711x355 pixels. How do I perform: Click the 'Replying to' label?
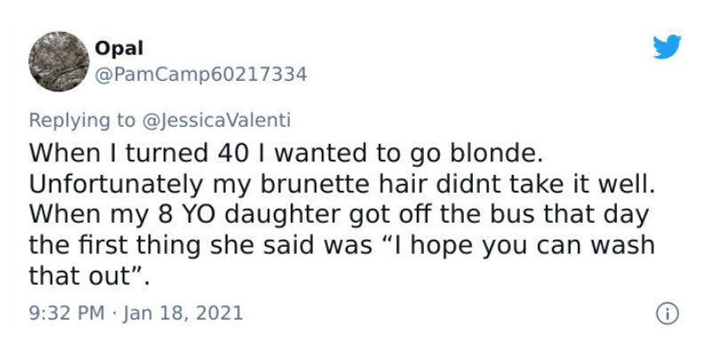(82, 121)
